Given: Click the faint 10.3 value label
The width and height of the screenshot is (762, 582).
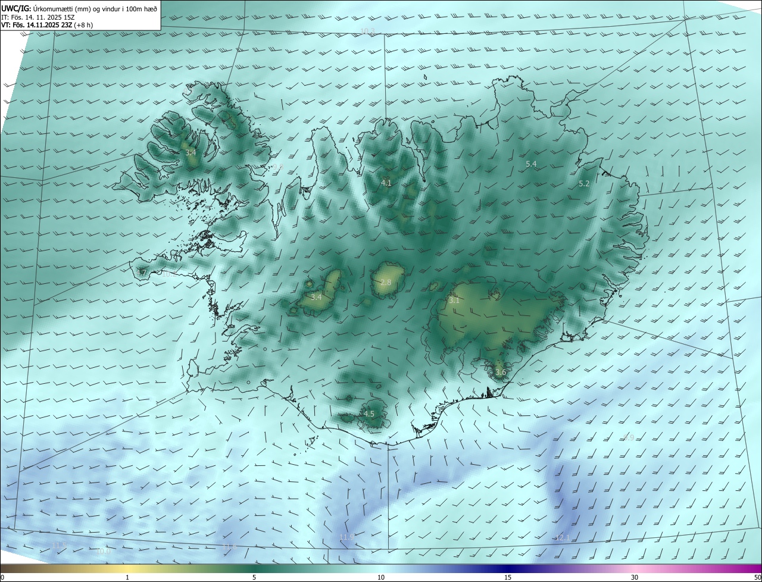Looking at the screenshot, I should tap(367, 30).
